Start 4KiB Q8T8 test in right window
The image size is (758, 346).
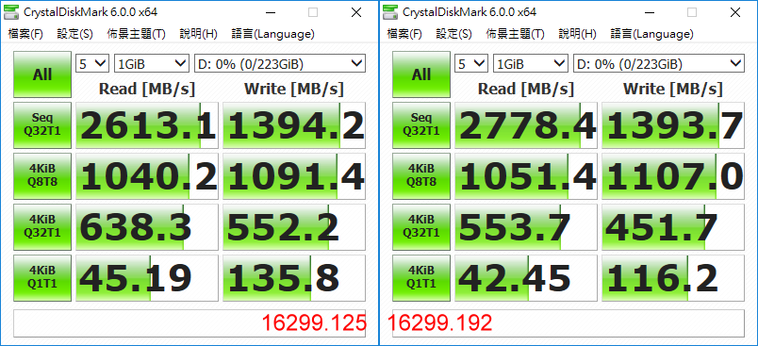tap(421, 176)
